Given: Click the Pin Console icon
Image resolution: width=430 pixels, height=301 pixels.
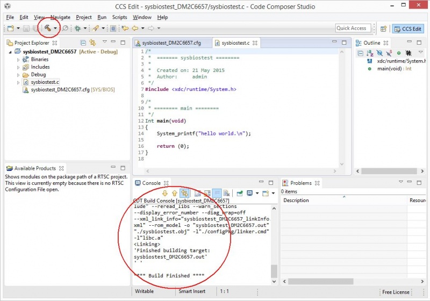Looking at the screenshot, I should [x=240, y=193].
